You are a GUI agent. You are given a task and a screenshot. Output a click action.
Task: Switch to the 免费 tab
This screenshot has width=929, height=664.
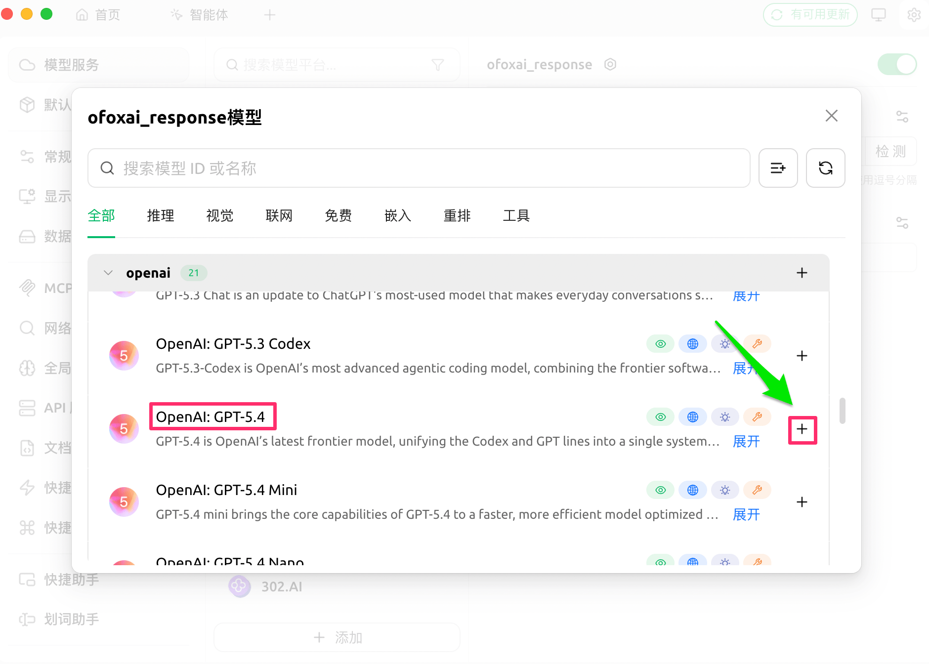point(338,216)
